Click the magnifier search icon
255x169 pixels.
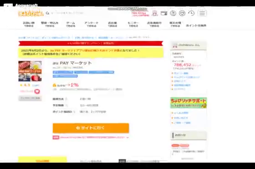point(47,13)
